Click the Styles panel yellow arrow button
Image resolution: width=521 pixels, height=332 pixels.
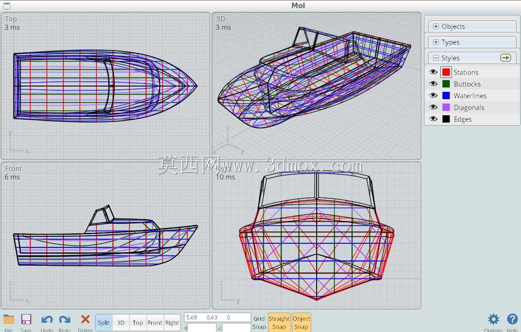coord(505,58)
